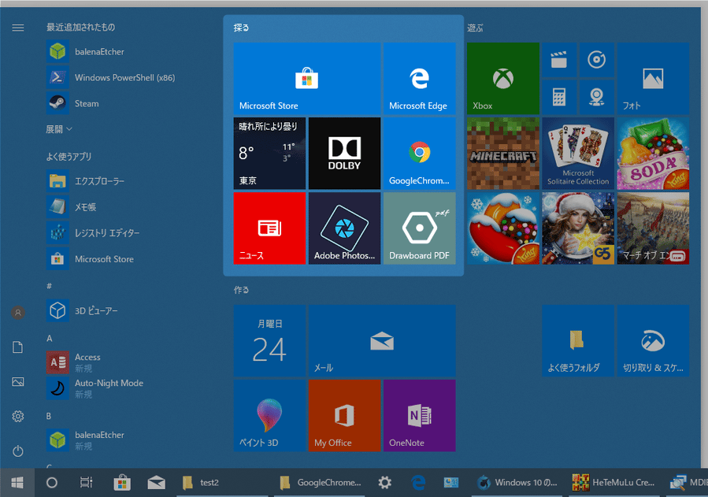Image resolution: width=708 pixels, height=497 pixels.
Task: Open the Movies & TV clapperboard tile
Action: (x=559, y=60)
